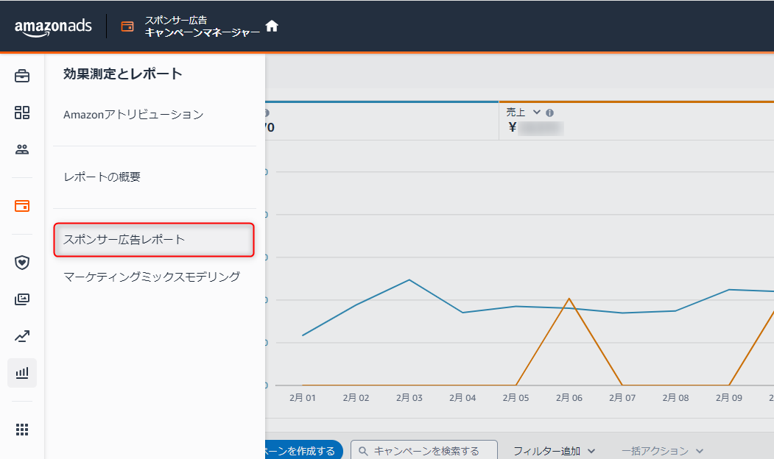Select the orange sponsored ads icon in sidebar

pos(21,205)
